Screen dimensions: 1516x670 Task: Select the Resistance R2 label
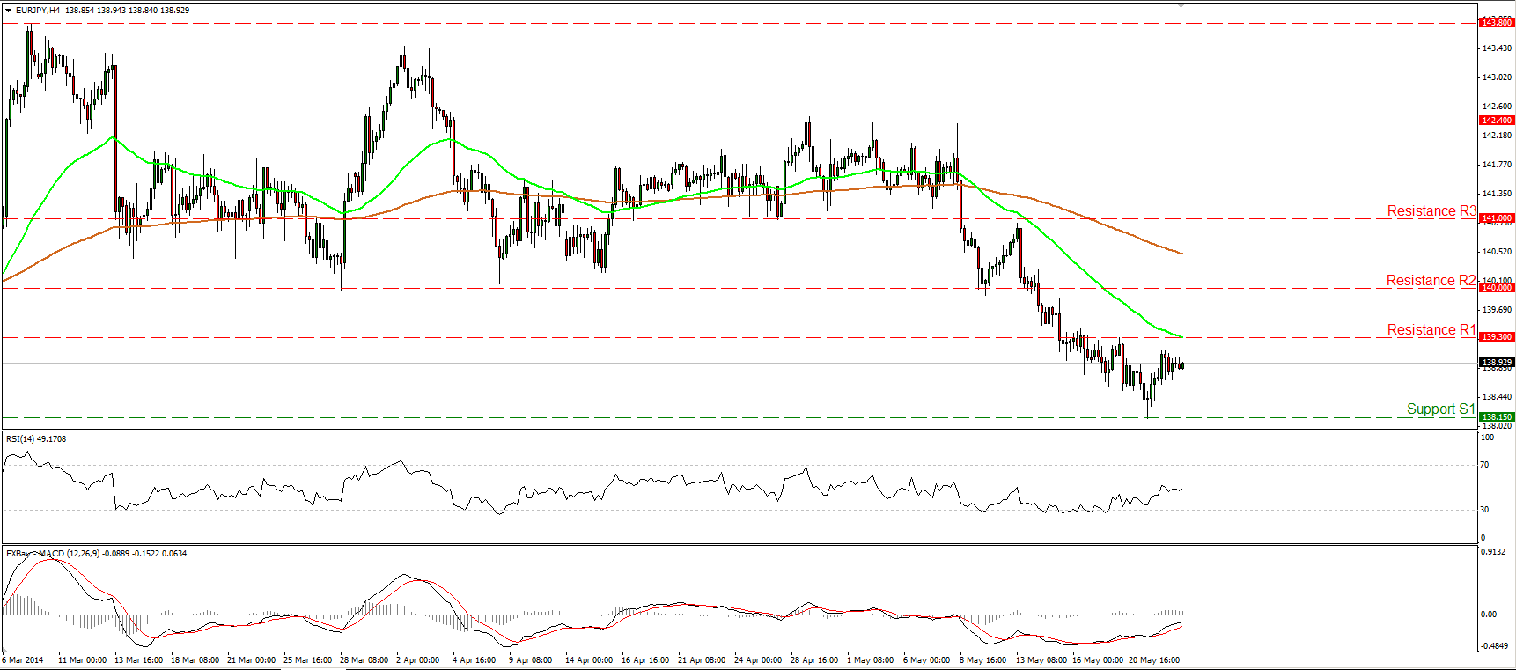click(1431, 281)
